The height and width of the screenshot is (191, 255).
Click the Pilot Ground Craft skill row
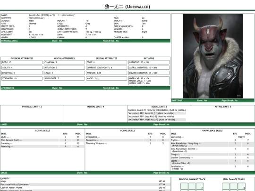42,140
